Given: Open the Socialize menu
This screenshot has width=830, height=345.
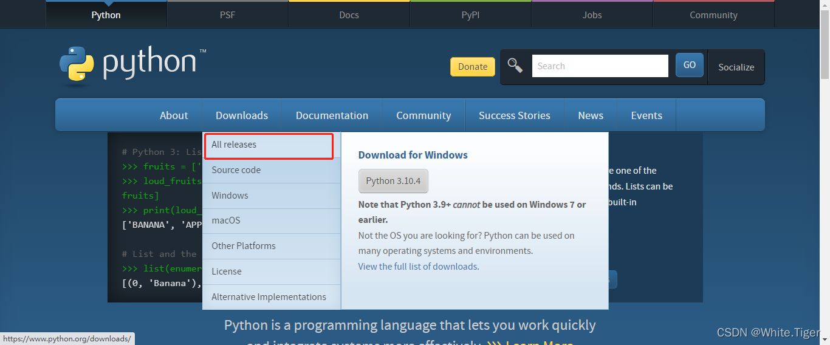Looking at the screenshot, I should (736, 67).
